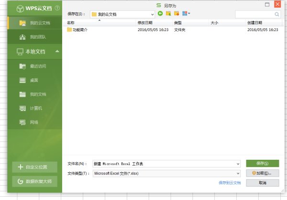The width and height of the screenshot is (287, 200).
Task: Click the 桌面 desktop icon
Action: (22, 80)
